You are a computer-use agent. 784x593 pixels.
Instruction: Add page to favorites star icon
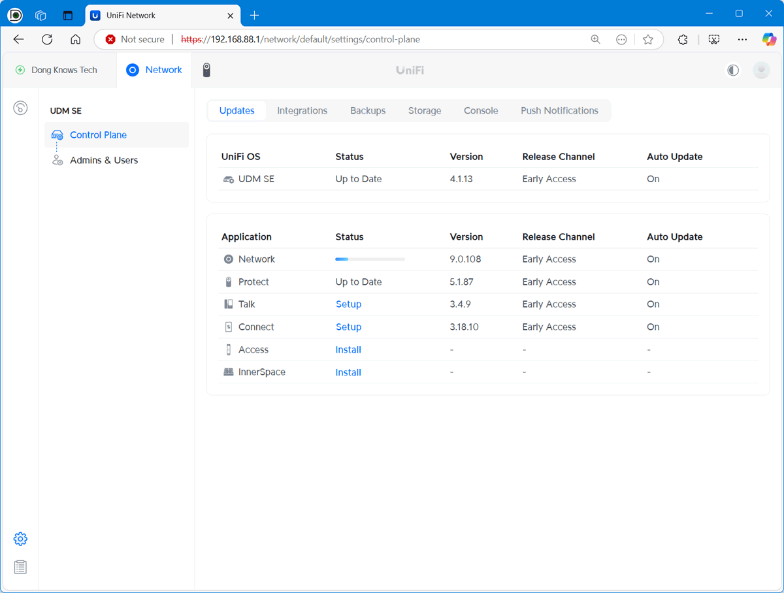647,39
